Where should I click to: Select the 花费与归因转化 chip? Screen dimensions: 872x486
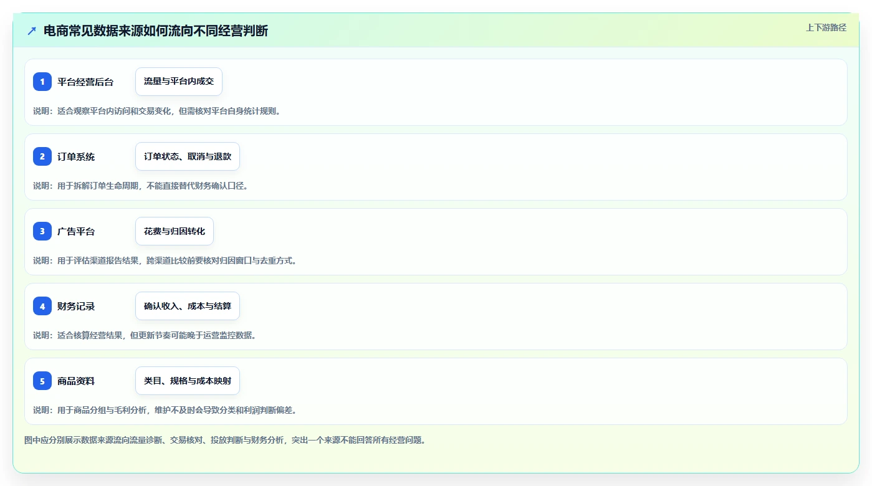coord(175,231)
